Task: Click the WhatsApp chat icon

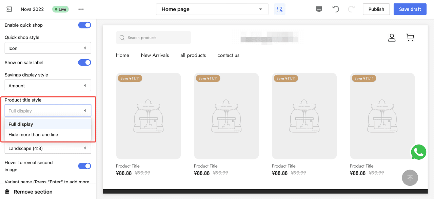Action: [419, 152]
